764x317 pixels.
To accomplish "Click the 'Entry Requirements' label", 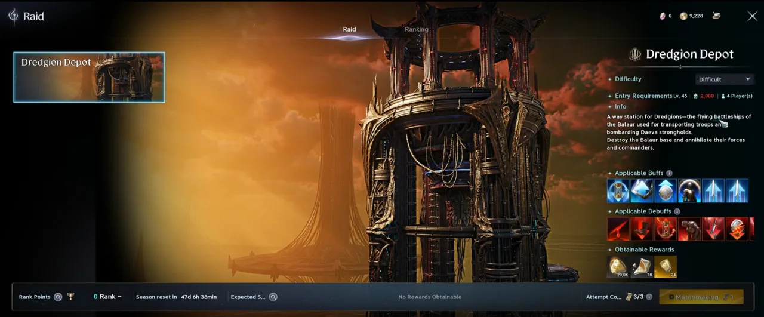I will (643, 96).
